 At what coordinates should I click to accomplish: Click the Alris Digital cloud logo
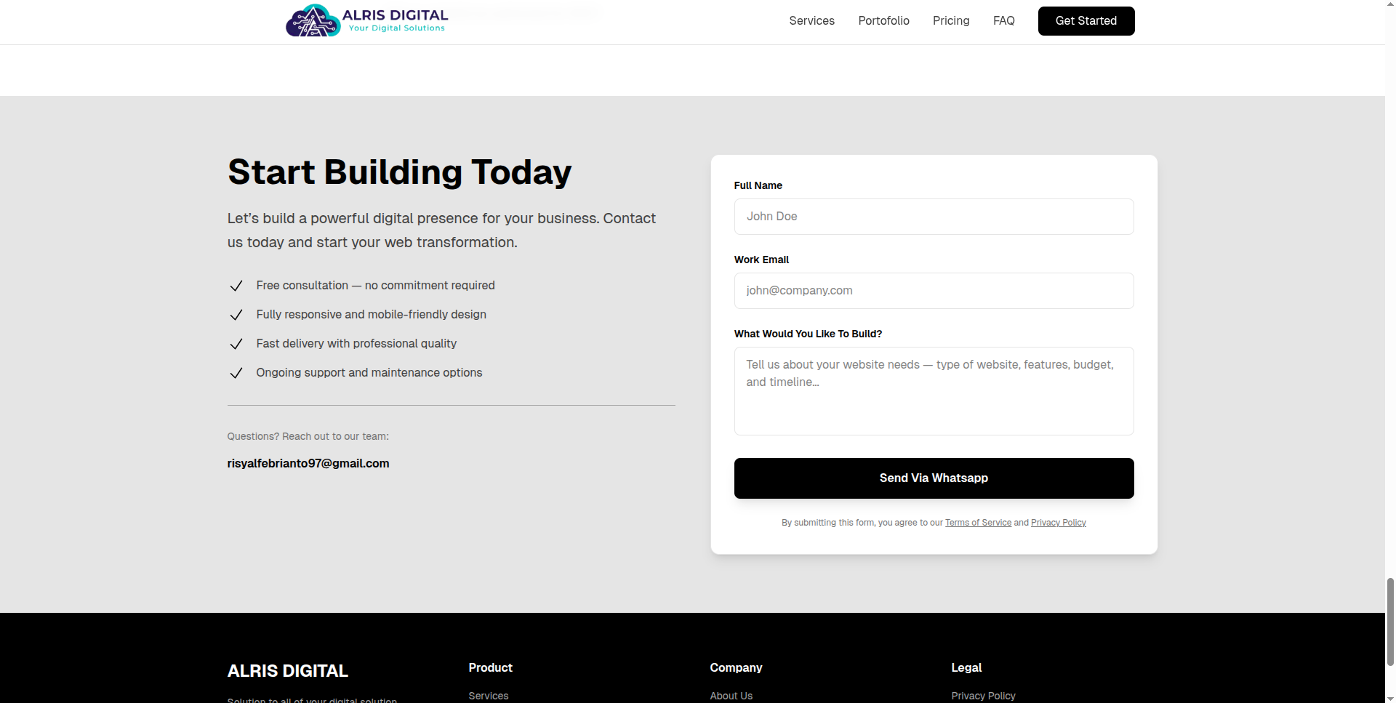pyautogui.click(x=313, y=20)
